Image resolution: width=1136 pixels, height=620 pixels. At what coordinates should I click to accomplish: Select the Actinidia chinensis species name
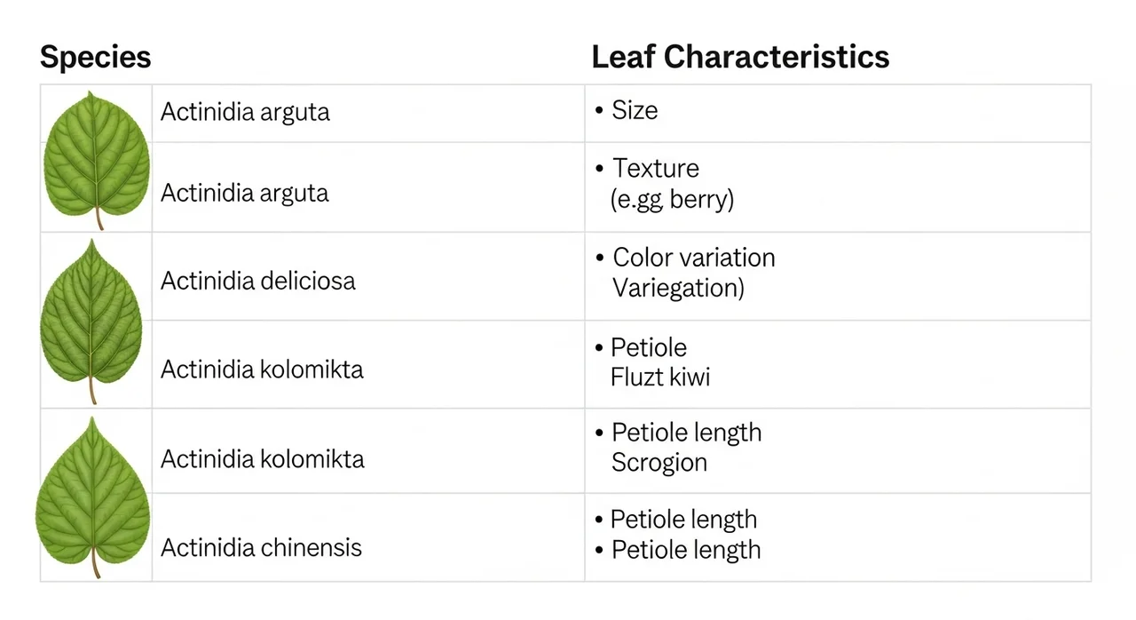[x=261, y=547]
